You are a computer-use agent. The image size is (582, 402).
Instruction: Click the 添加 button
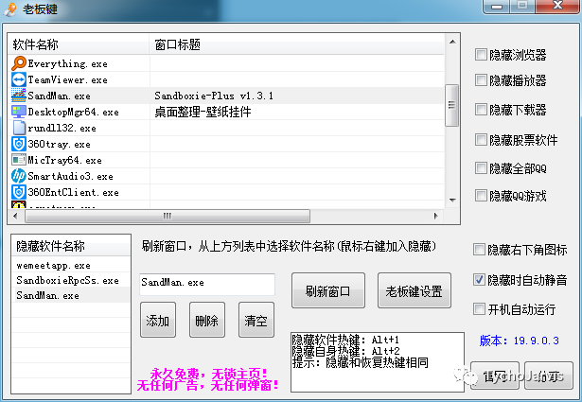point(158,320)
